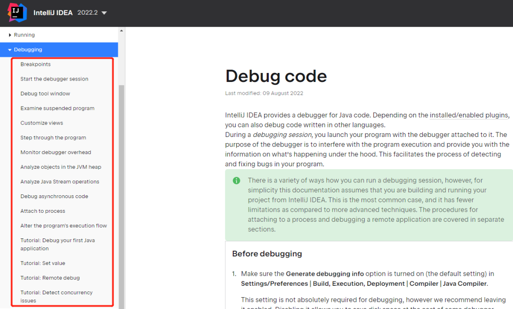Expand the Running section in the sidebar
Screen dimensions: 513x309
25,35
